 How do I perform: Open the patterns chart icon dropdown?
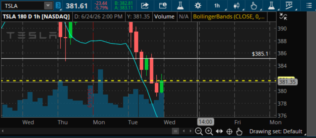pos(289,6)
